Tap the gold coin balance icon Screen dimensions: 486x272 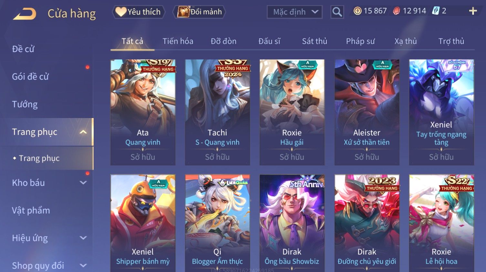pos(357,11)
